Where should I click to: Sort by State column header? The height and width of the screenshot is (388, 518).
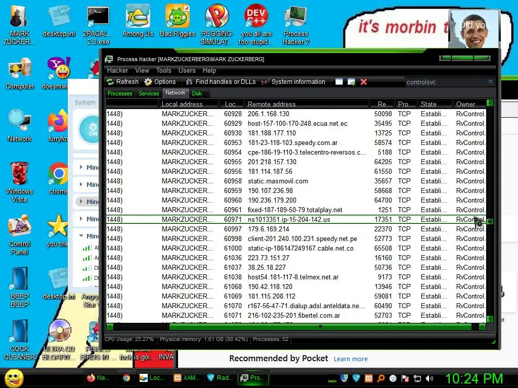(x=435, y=104)
